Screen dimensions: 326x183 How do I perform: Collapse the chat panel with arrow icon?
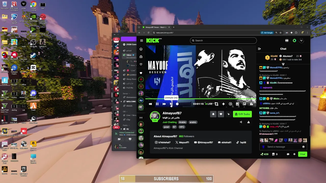pyautogui.click(x=259, y=49)
